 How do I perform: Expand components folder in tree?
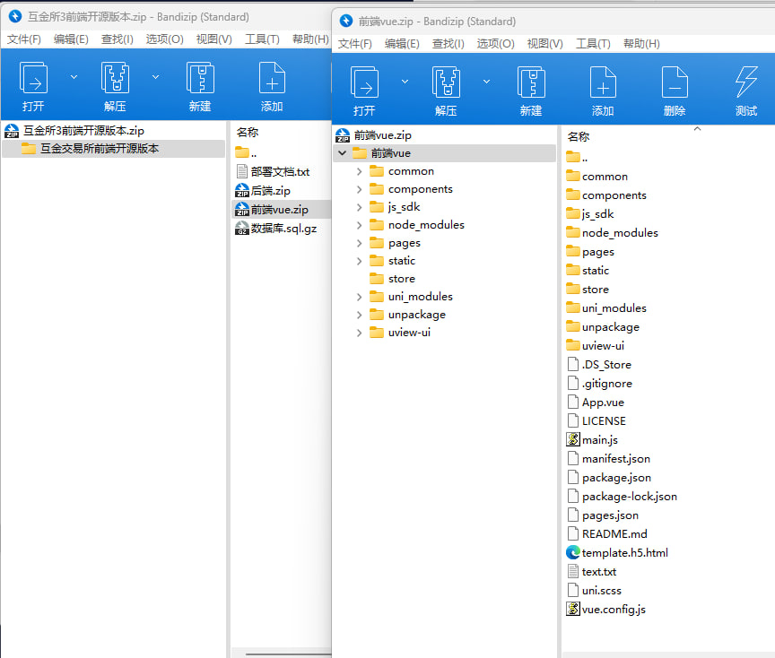point(360,189)
